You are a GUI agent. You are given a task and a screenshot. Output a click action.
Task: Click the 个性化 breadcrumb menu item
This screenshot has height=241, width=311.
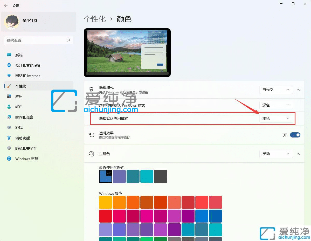click(x=95, y=19)
